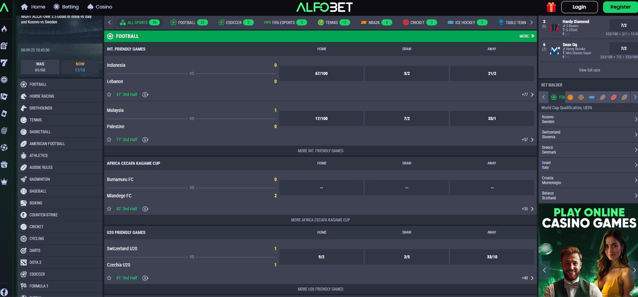This screenshot has height=297, width=638.
Task: Star the Switzerland U20 vs Czechia U20 match
Action: click(x=109, y=278)
